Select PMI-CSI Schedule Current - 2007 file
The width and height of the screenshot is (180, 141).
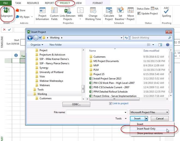(109, 87)
